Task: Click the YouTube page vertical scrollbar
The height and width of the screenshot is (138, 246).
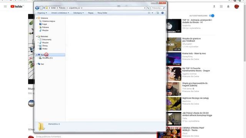Action: (x=244, y=33)
